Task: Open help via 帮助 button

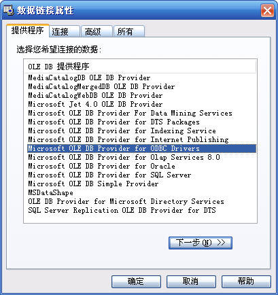Action: 246,281
